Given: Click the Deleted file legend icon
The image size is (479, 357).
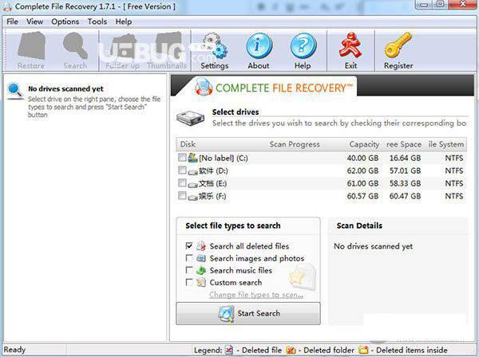Looking at the screenshot, I should [229, 350].
